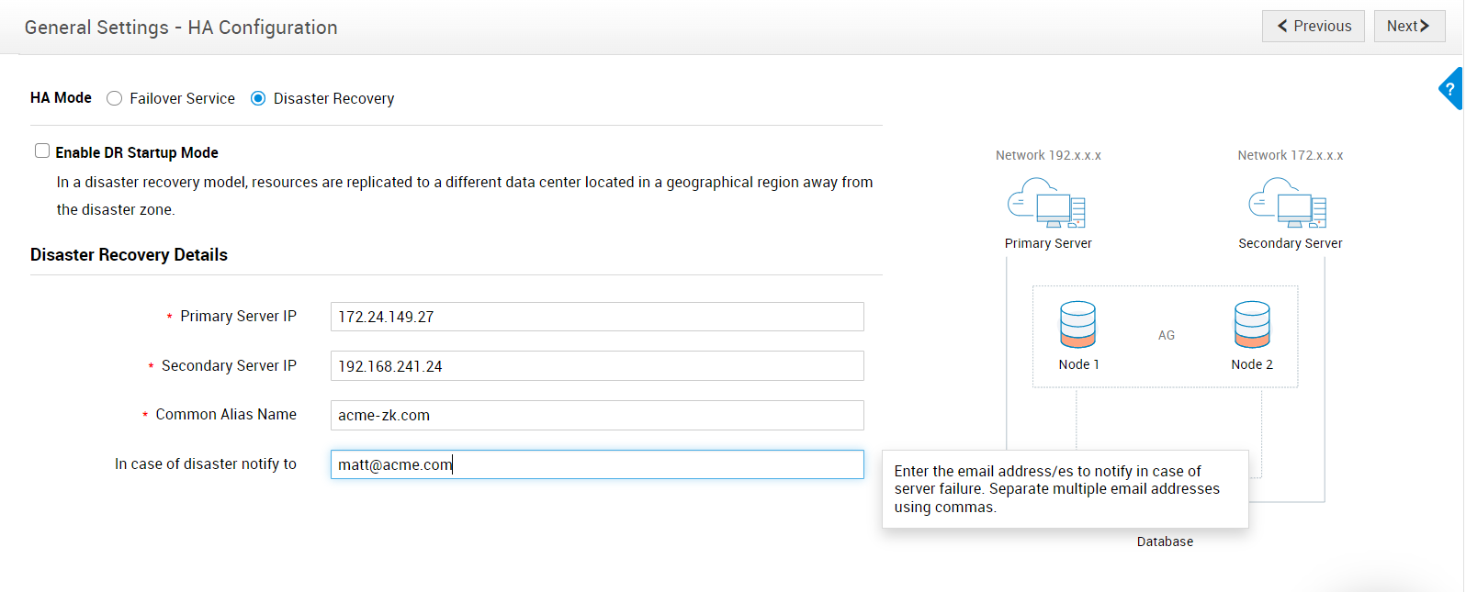This screenshot has height=592, width=1466.
Task: Proceed with the Next button
Action: point(1408,26)
